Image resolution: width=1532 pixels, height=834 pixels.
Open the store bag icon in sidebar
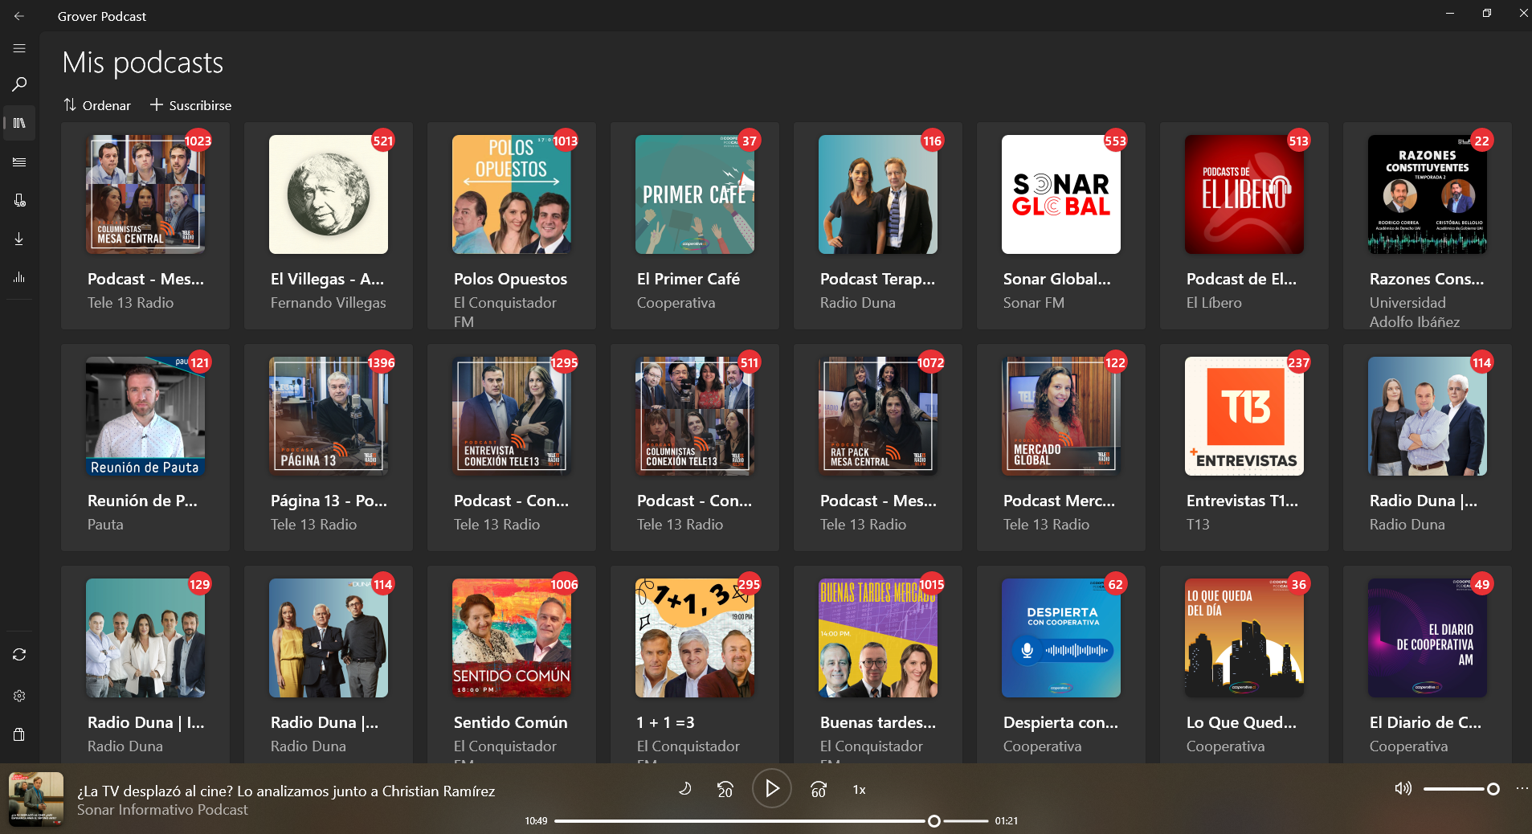click(x=19, y=734)
